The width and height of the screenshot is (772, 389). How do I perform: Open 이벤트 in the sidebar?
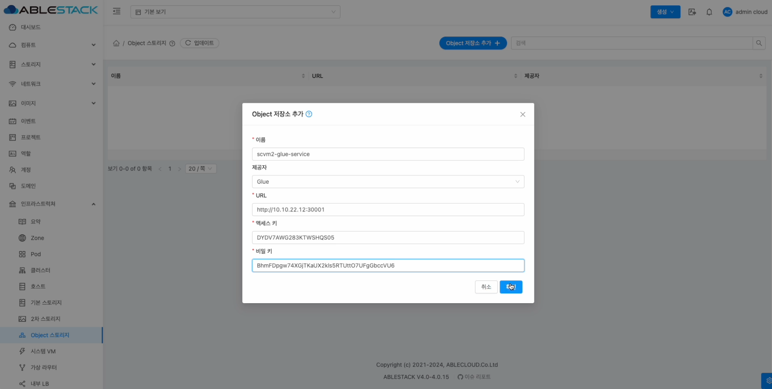click(x=51, y=121)
